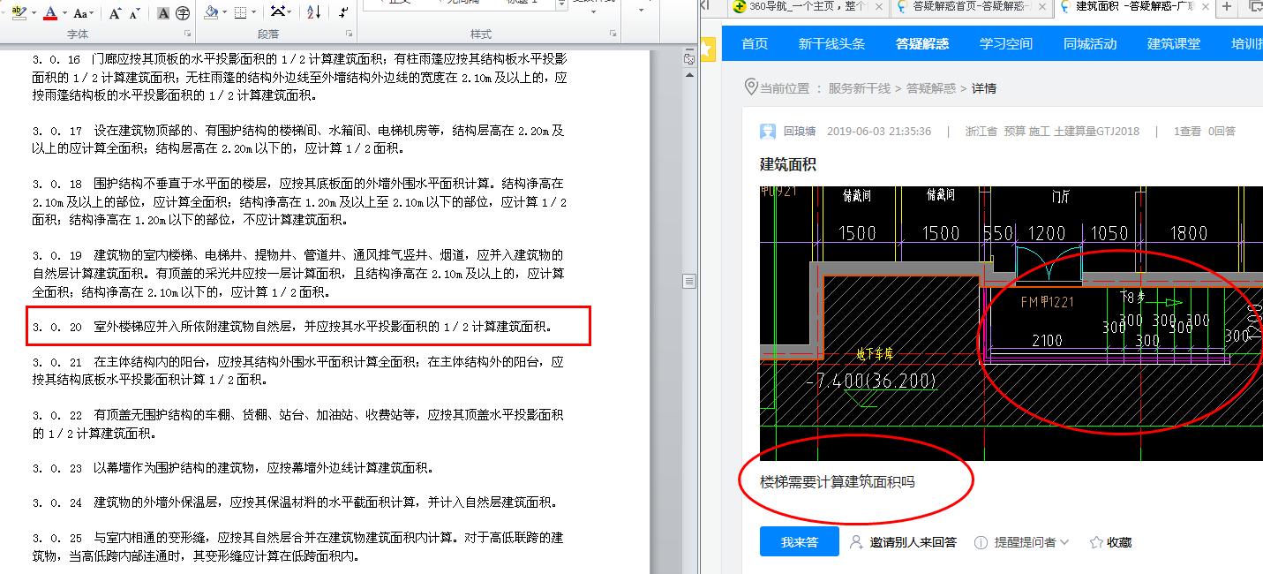Click the Sort (A-Z) icon
The width and height of the screenshot is (1263, 574).
314,12
